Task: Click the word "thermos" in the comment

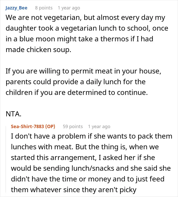Action: pos(114,39)
